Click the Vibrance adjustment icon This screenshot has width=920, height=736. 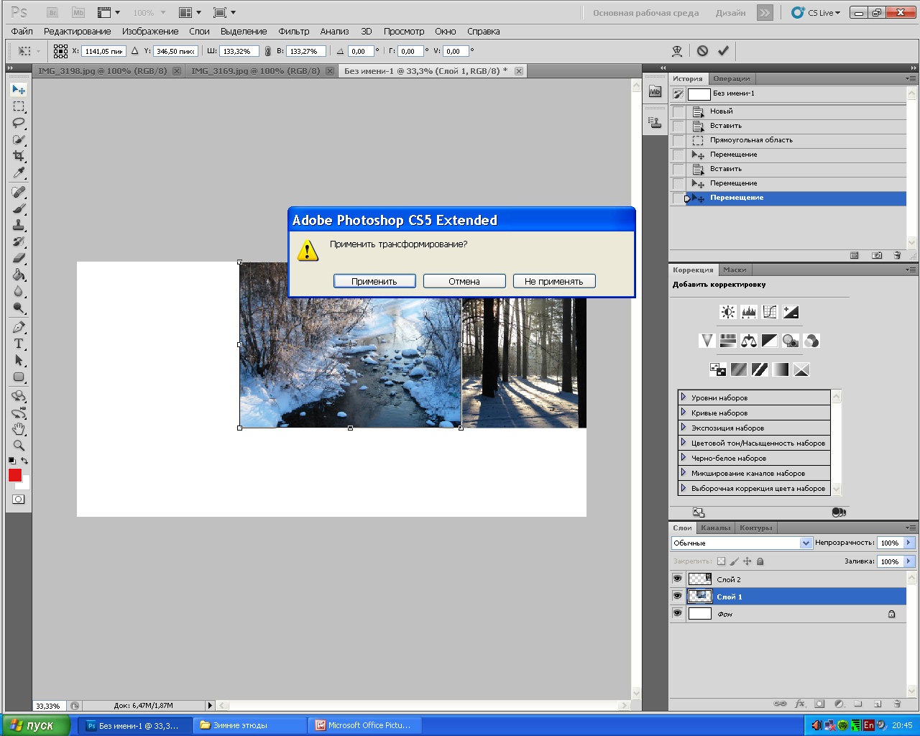click(707, 341)
